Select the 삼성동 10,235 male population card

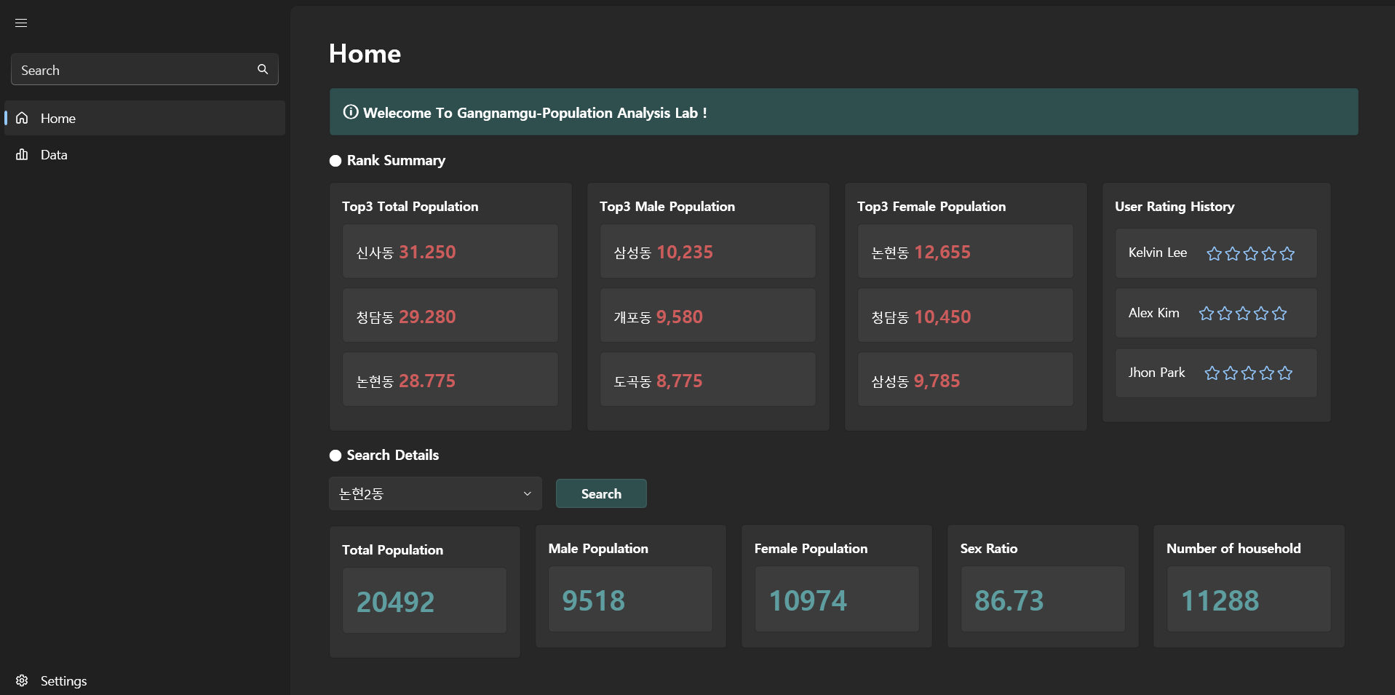point(708,251)
